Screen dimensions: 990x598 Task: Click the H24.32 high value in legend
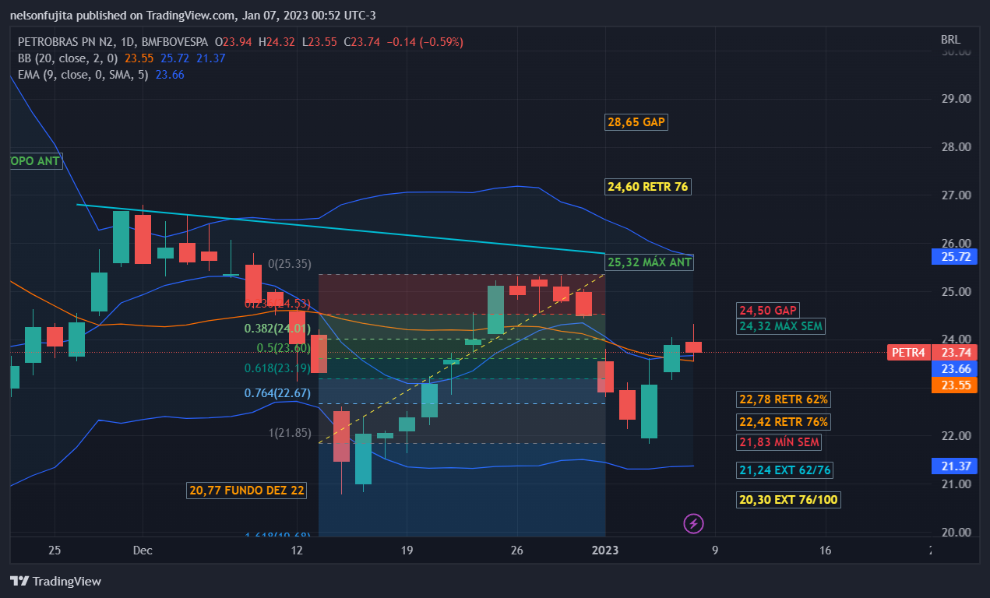(277, 42)
